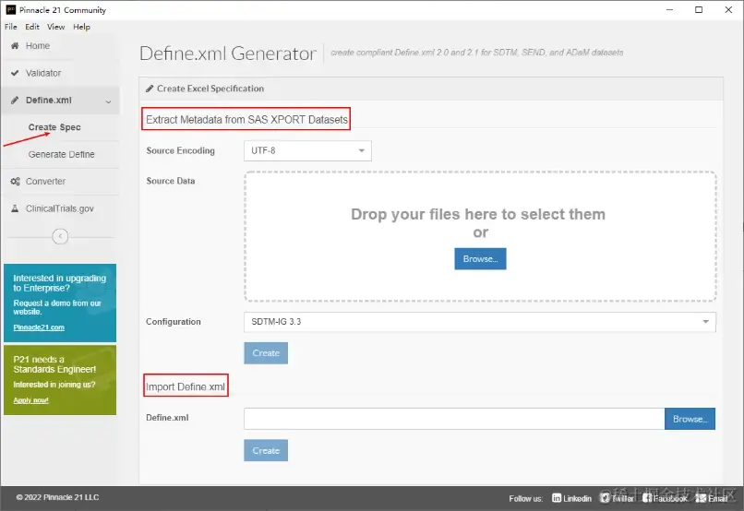Click the Define.xml Generator heading
Image resolution: width=744 pixels, height=511 pixels.
[x=228, y=53]
